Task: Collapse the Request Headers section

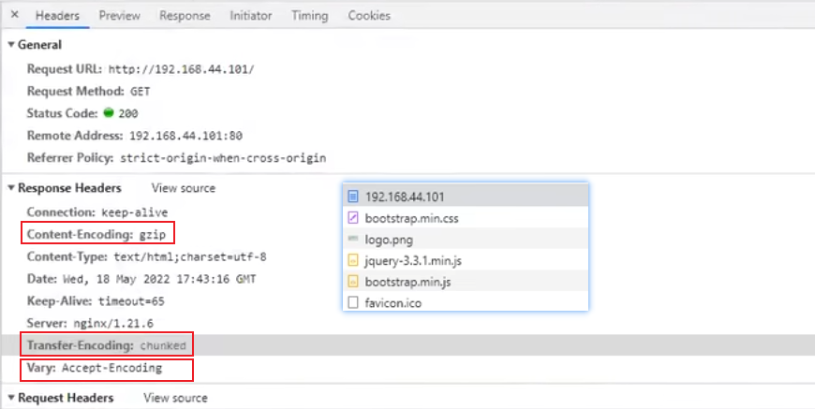Action: pyautogui.click(x=11, y=398)
